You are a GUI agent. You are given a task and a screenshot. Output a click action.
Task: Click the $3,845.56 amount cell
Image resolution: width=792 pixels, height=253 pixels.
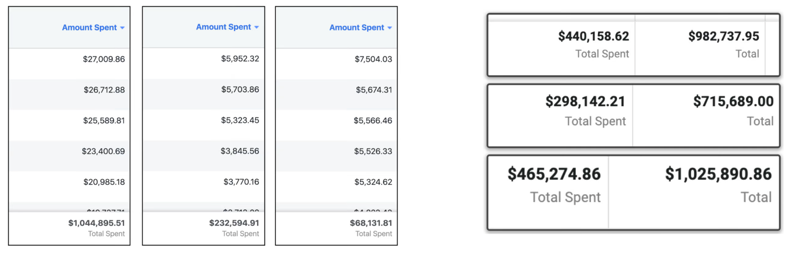tap(240, 151)
